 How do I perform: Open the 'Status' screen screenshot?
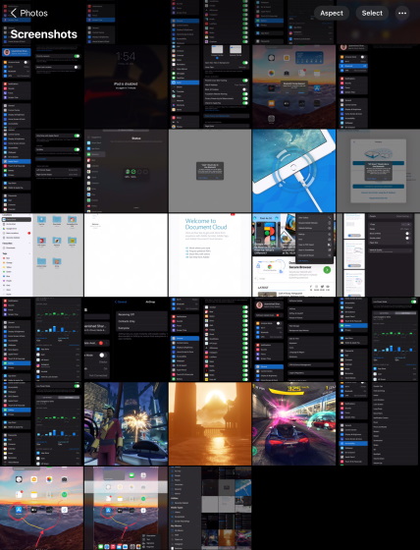tap(126, 171)
